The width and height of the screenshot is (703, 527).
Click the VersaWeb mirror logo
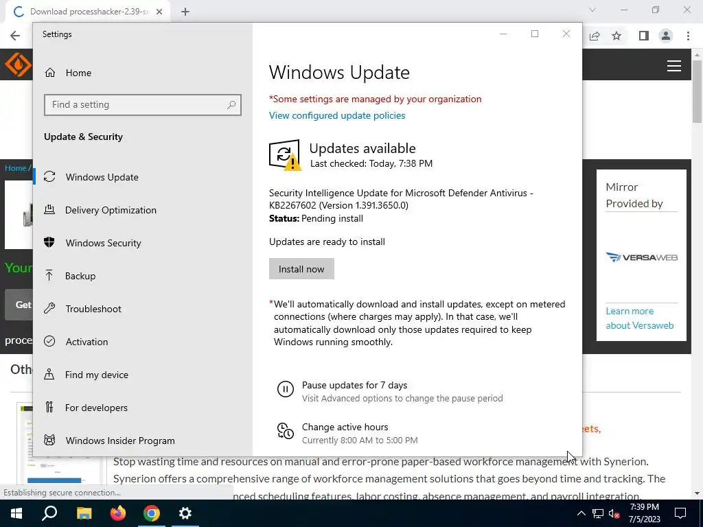pyautogui.click(x=641, y=257)
